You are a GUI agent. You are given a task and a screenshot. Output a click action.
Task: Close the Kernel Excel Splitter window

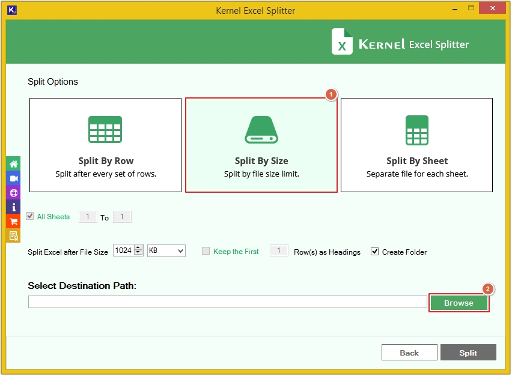492,8
